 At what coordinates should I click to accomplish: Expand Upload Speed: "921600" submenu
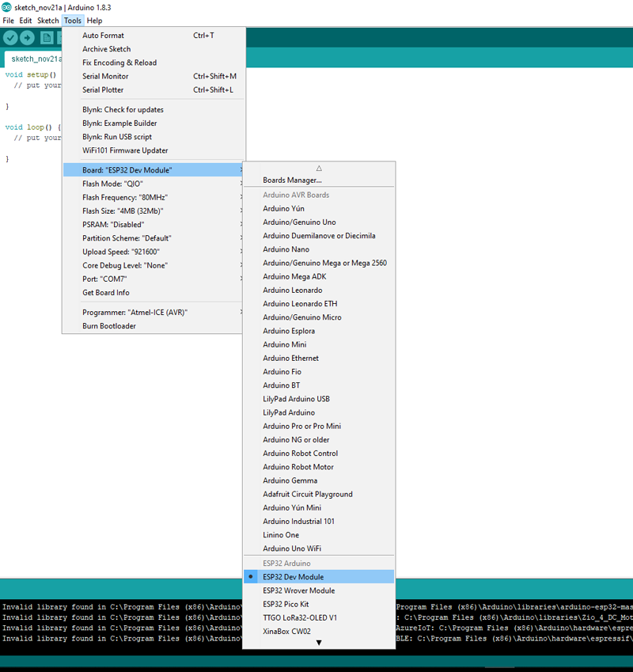pos(154,252)
